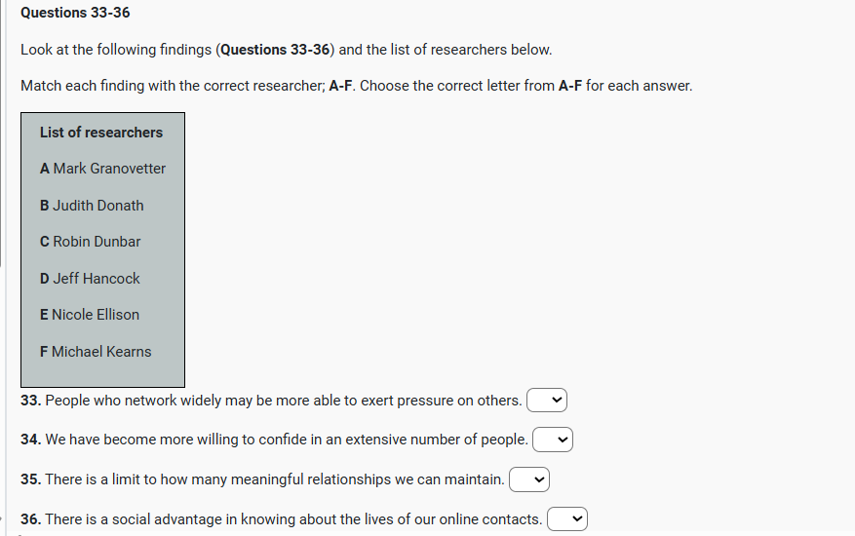Click bold 'A-F' before 'for each answer'
The height and width of the screenshot is (536, 855).
(570, 86)
